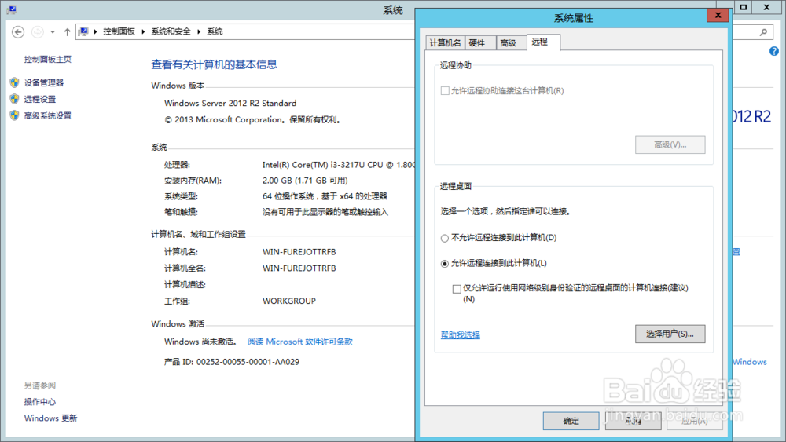Open 设备管理器 link in sidebar

point(44,82)
